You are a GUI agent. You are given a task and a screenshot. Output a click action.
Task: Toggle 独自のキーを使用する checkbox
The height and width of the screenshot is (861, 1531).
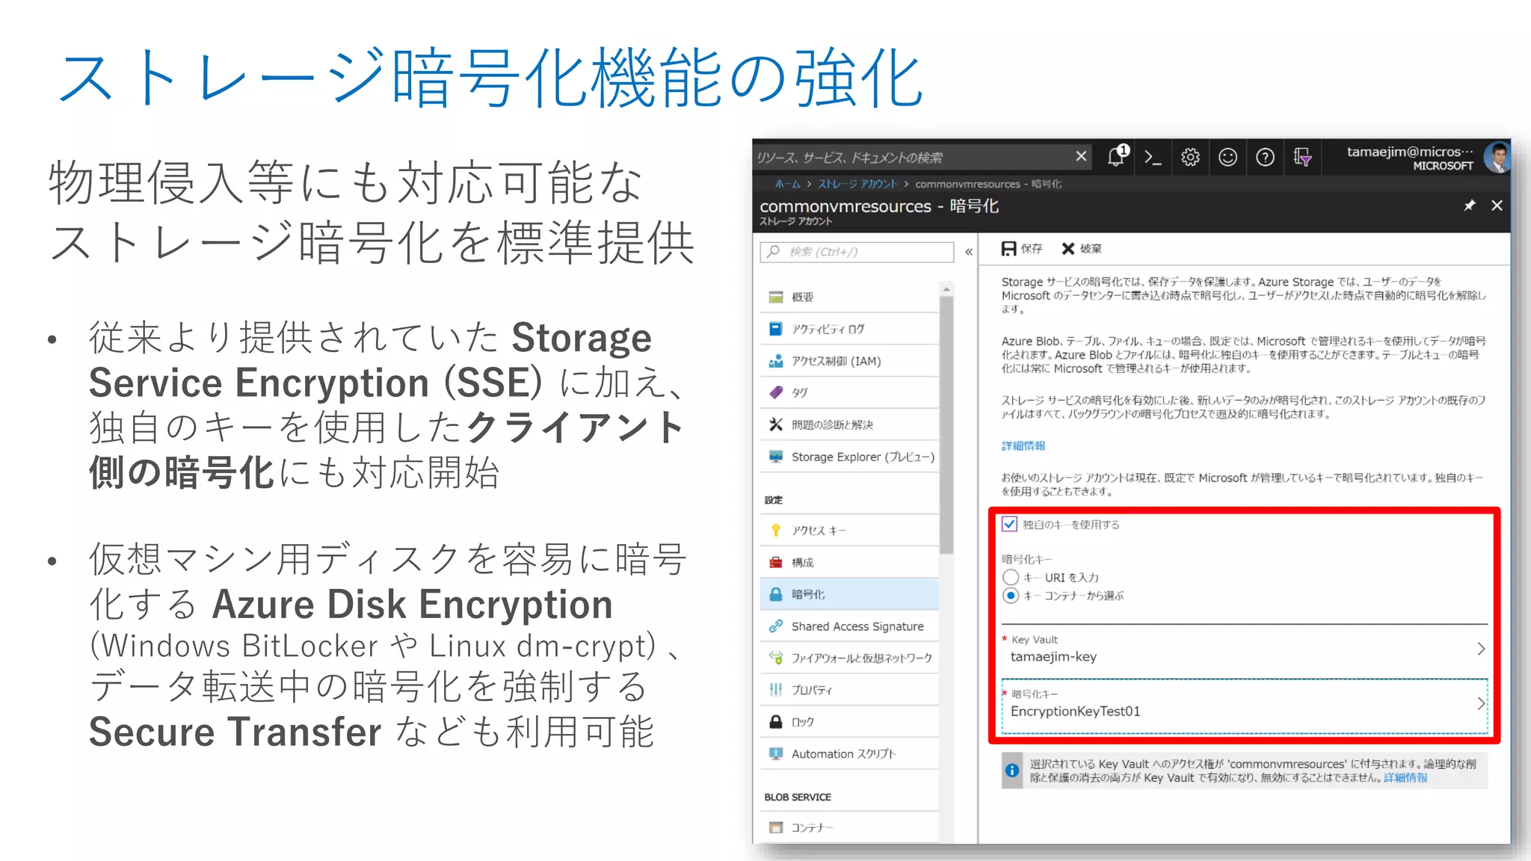(1010, 524)
